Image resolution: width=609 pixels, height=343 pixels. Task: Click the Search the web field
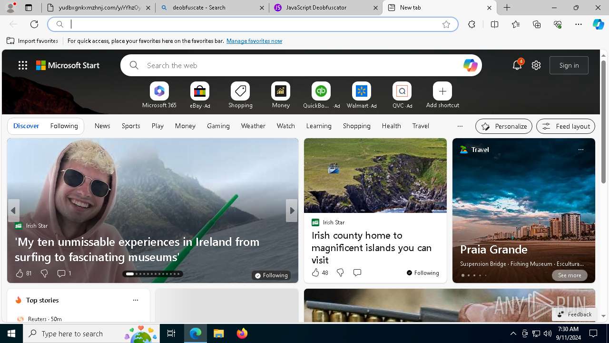(301, 65)
